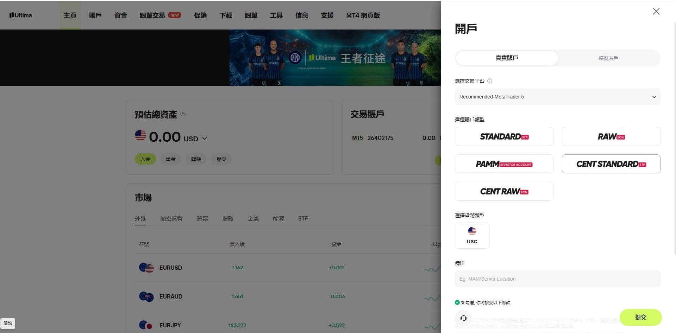Click the info icon beside 選擇交易平台

489,81
